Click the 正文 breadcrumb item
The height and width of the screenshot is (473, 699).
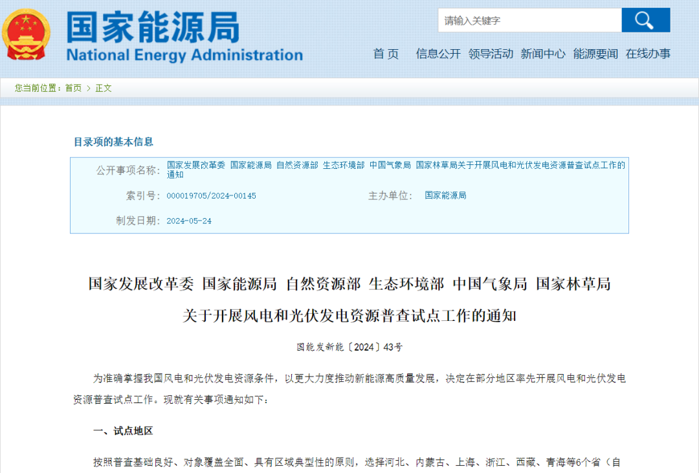(104, 88)
